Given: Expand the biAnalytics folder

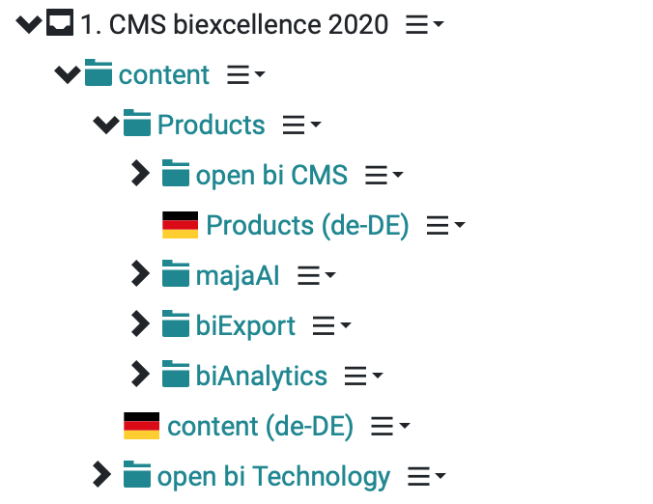Looking at the screenshot, I should pyautogui.click(x=140, y=374).
